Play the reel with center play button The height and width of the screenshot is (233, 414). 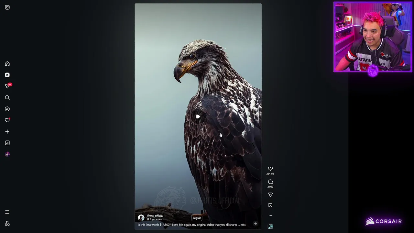[x=198, y=116]
